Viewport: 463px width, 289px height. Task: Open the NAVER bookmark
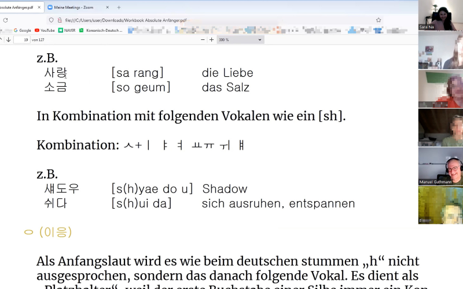(67, 30)
